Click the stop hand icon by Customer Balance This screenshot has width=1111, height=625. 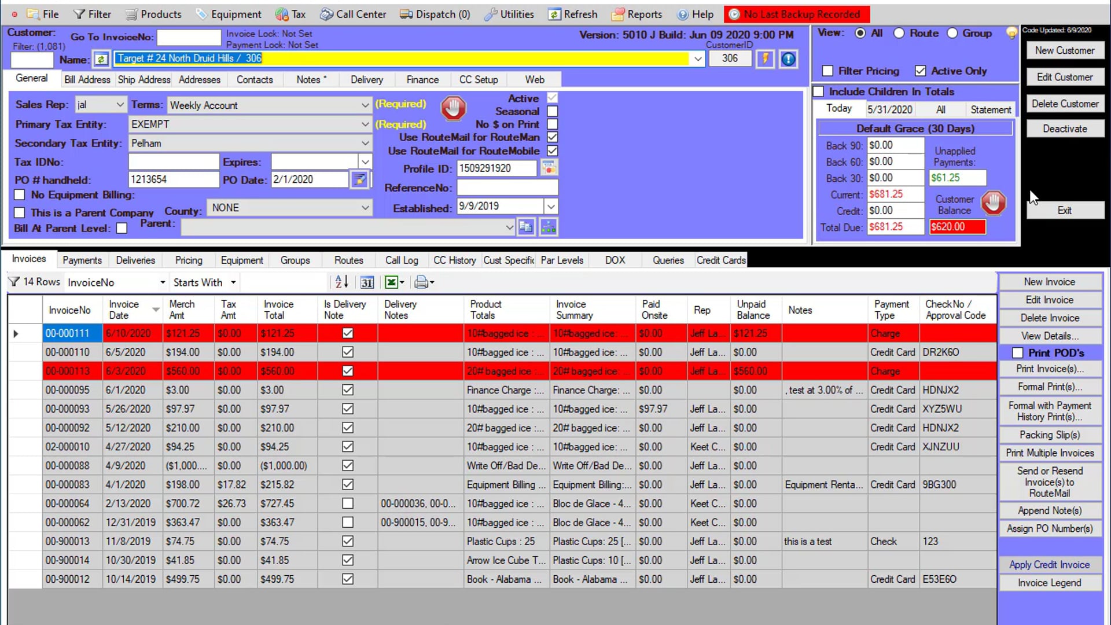994,203
